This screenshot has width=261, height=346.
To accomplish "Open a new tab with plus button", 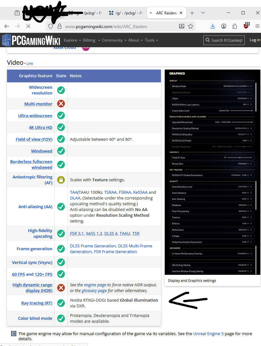I will click(192, 13).
